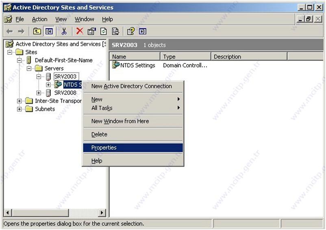Collapse the Servers node
This screenshot has height=230, width=326.
click(x=29, y=68)
